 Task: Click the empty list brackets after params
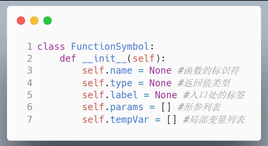point(166,107)
